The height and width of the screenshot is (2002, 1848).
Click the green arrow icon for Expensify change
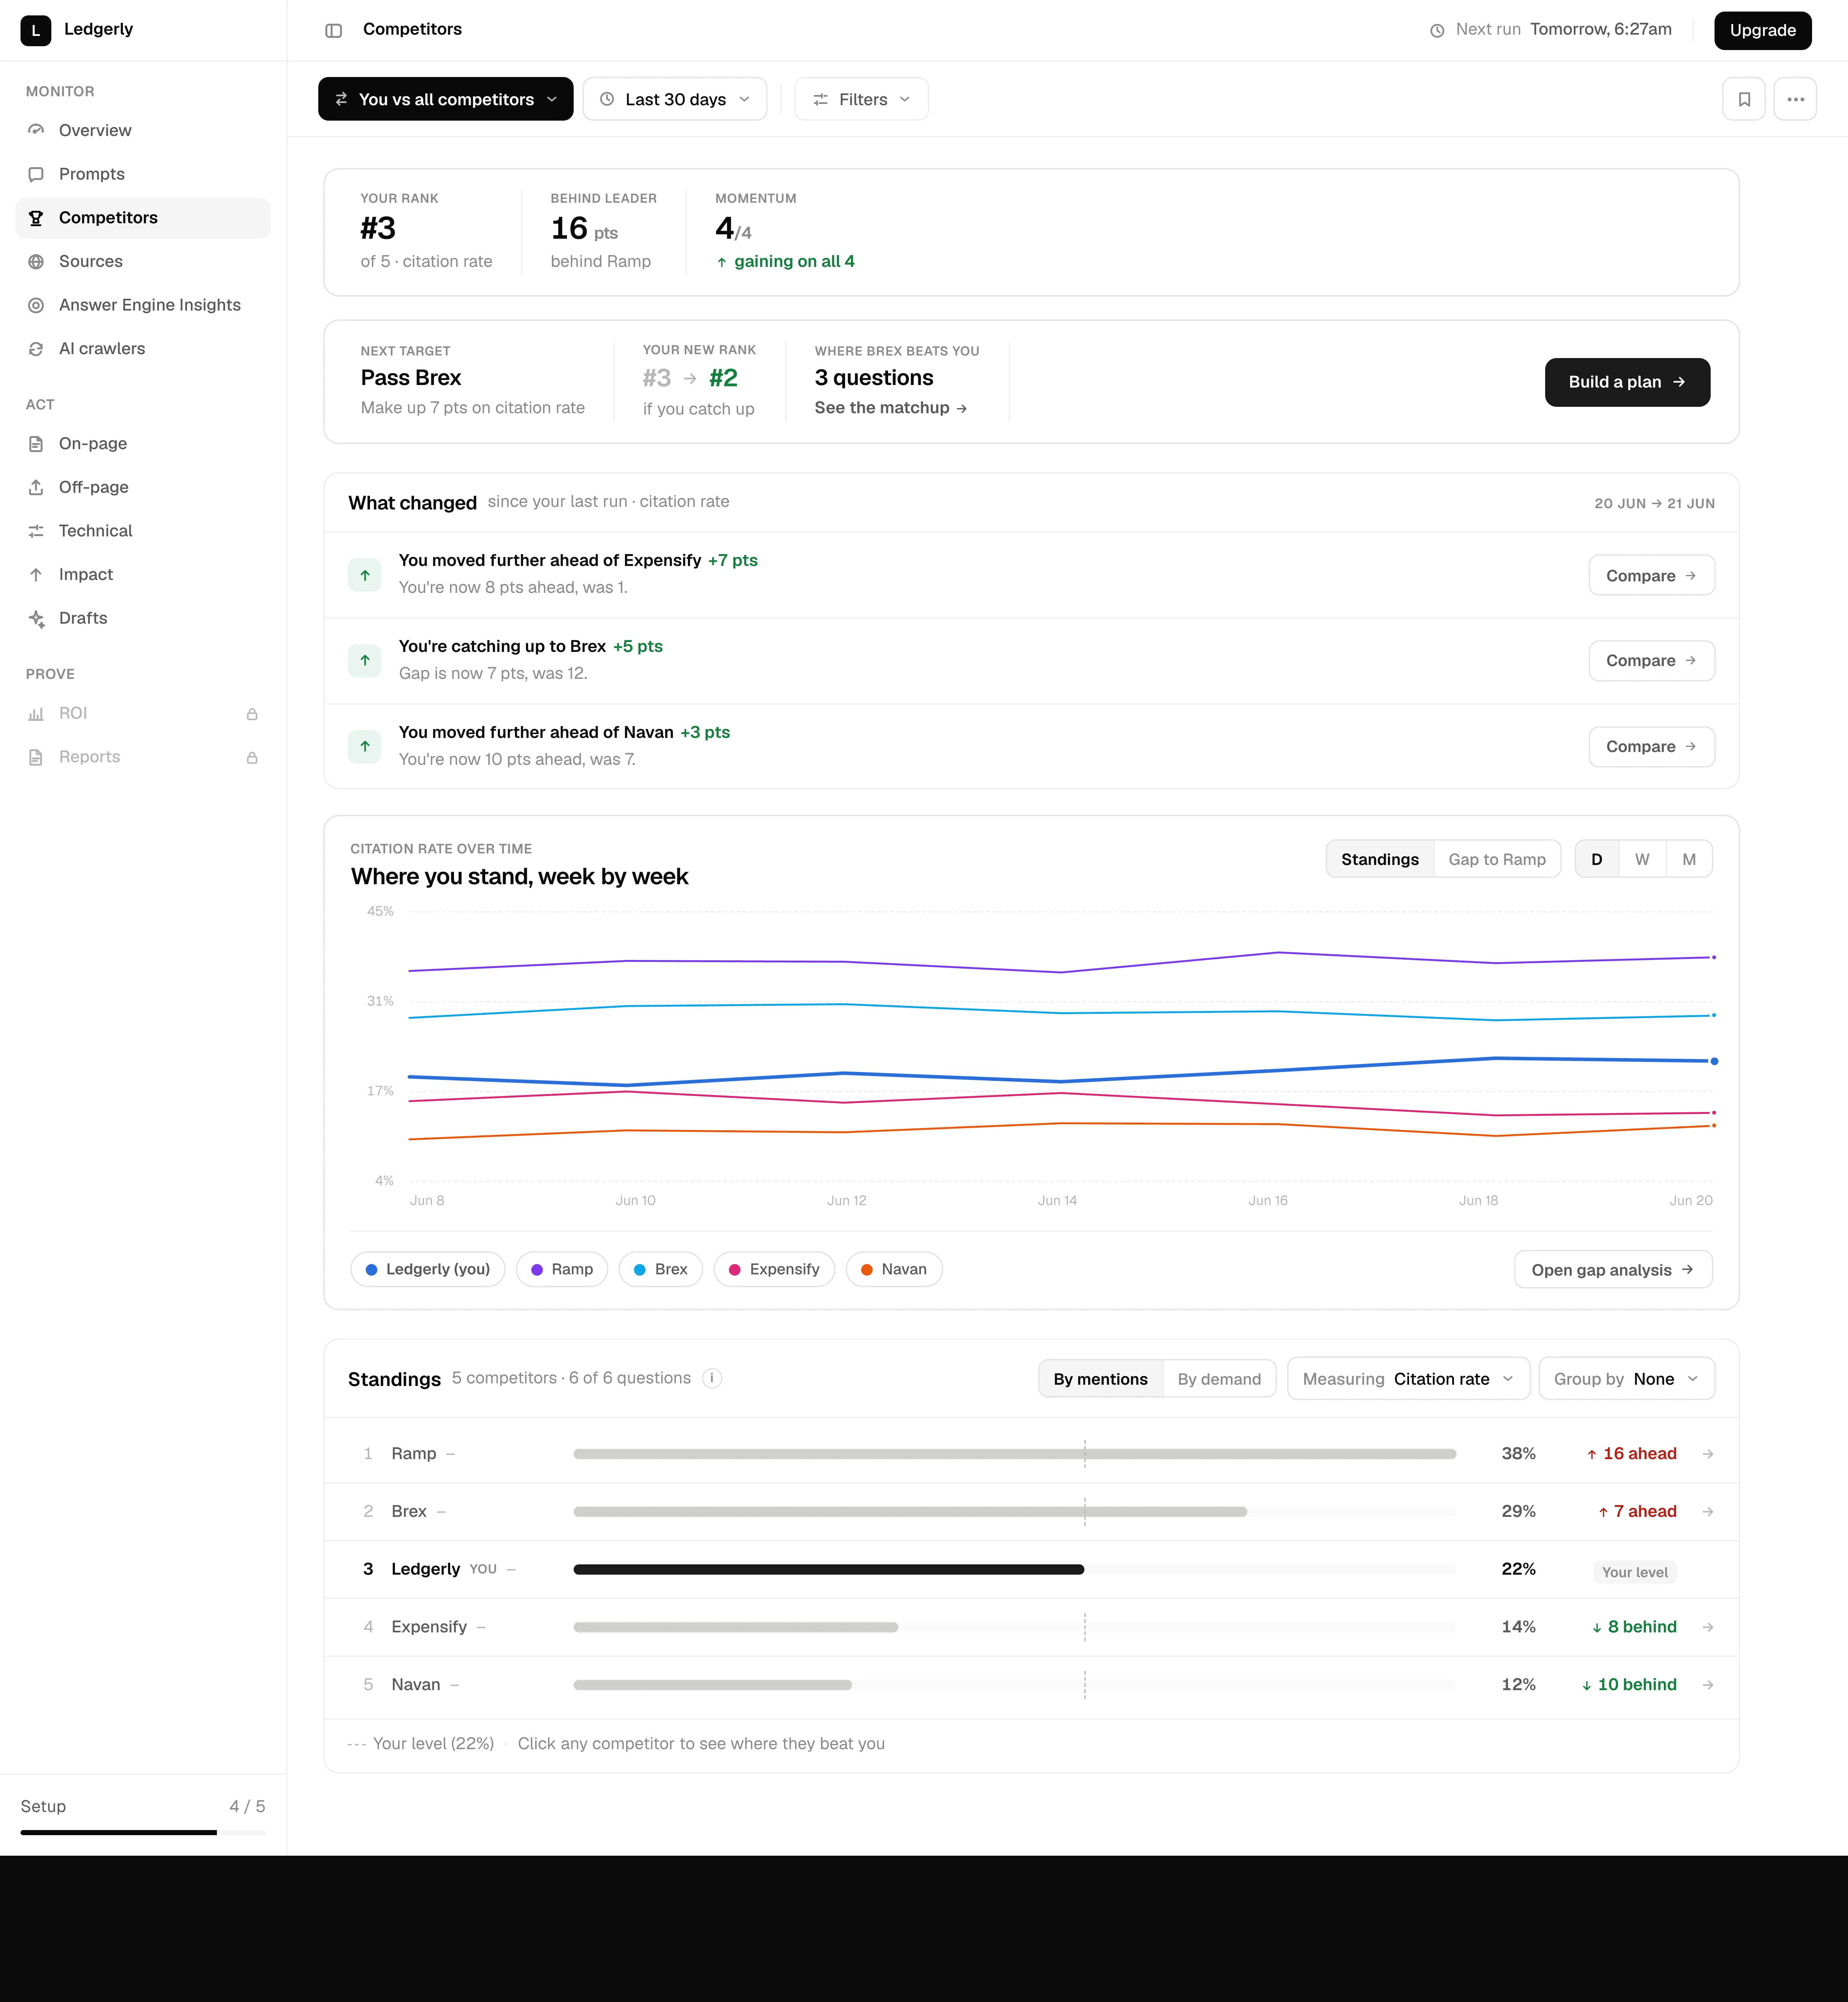(365, 575)
